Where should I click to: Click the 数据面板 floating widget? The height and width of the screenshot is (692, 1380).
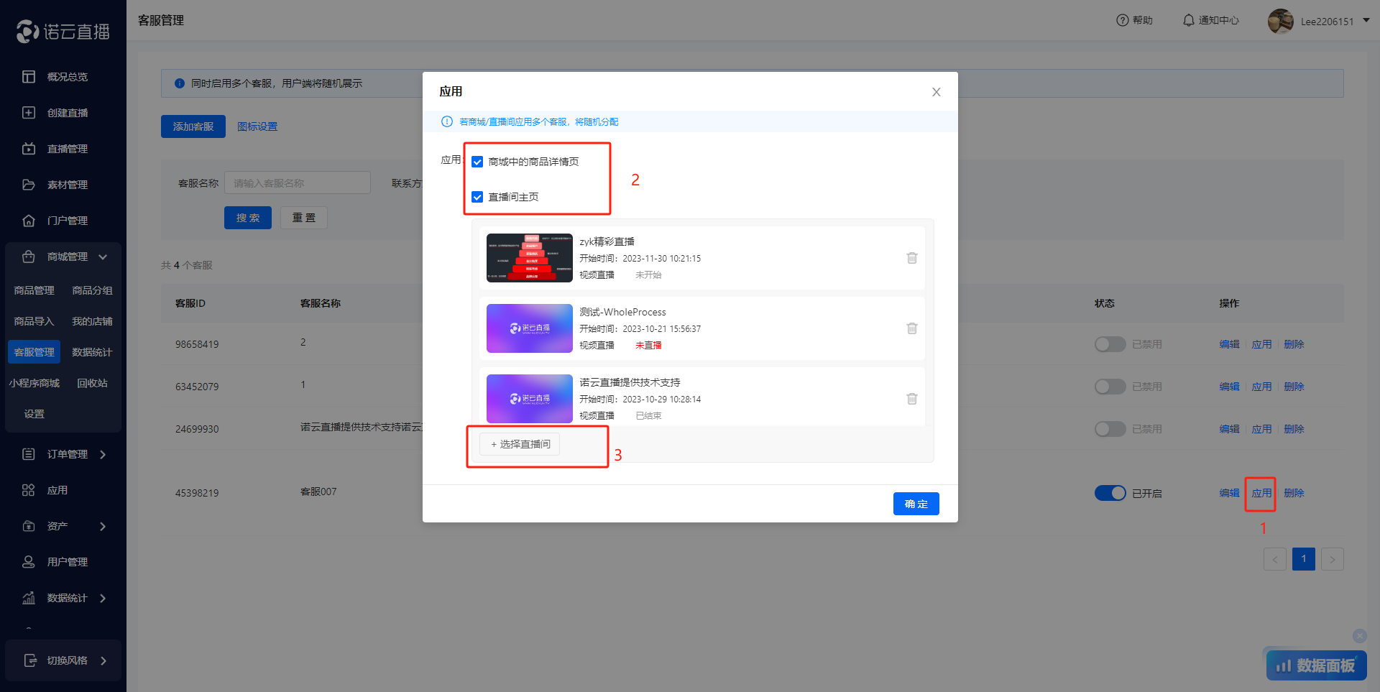tap(1316, 665)
